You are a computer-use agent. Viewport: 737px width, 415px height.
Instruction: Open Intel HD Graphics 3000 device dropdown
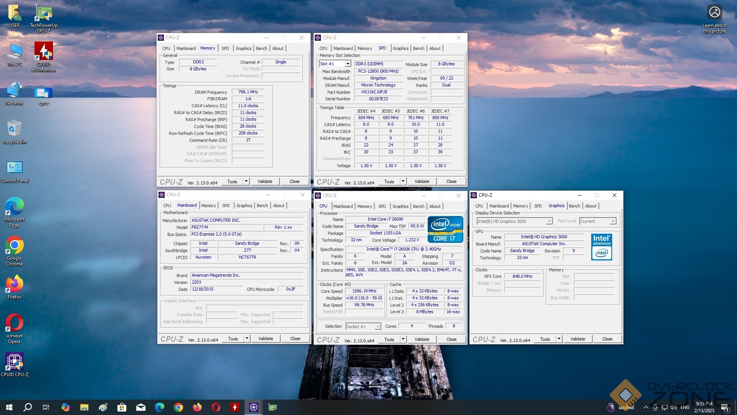click(514, 221)
